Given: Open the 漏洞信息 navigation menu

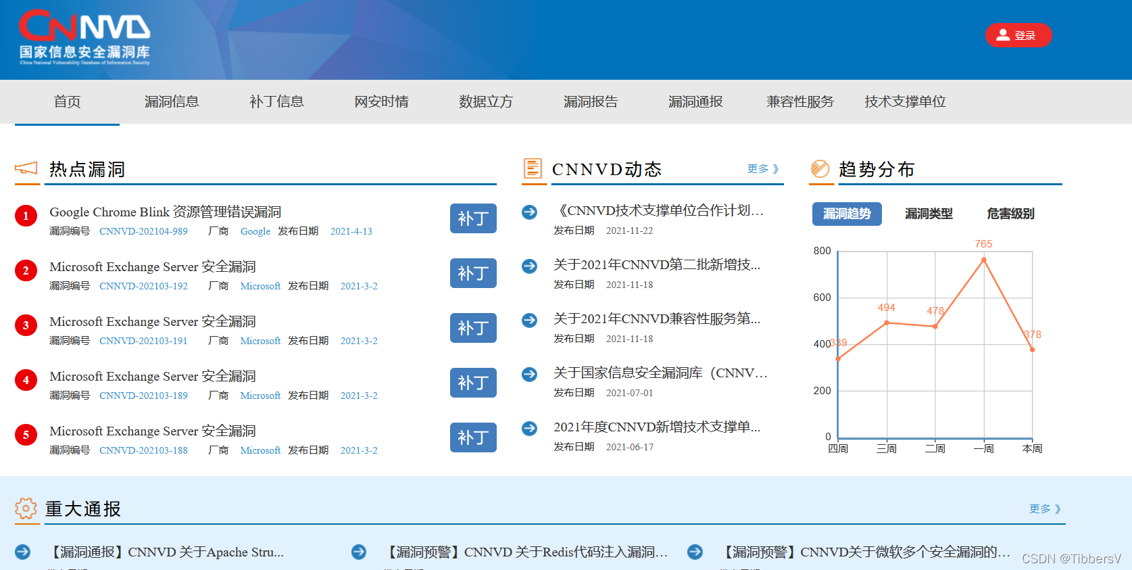Looking at the screenshot, I should [172, 101].
